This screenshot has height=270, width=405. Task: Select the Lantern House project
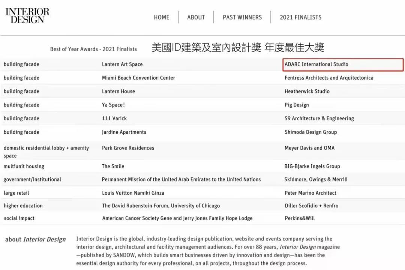point(118,91)
